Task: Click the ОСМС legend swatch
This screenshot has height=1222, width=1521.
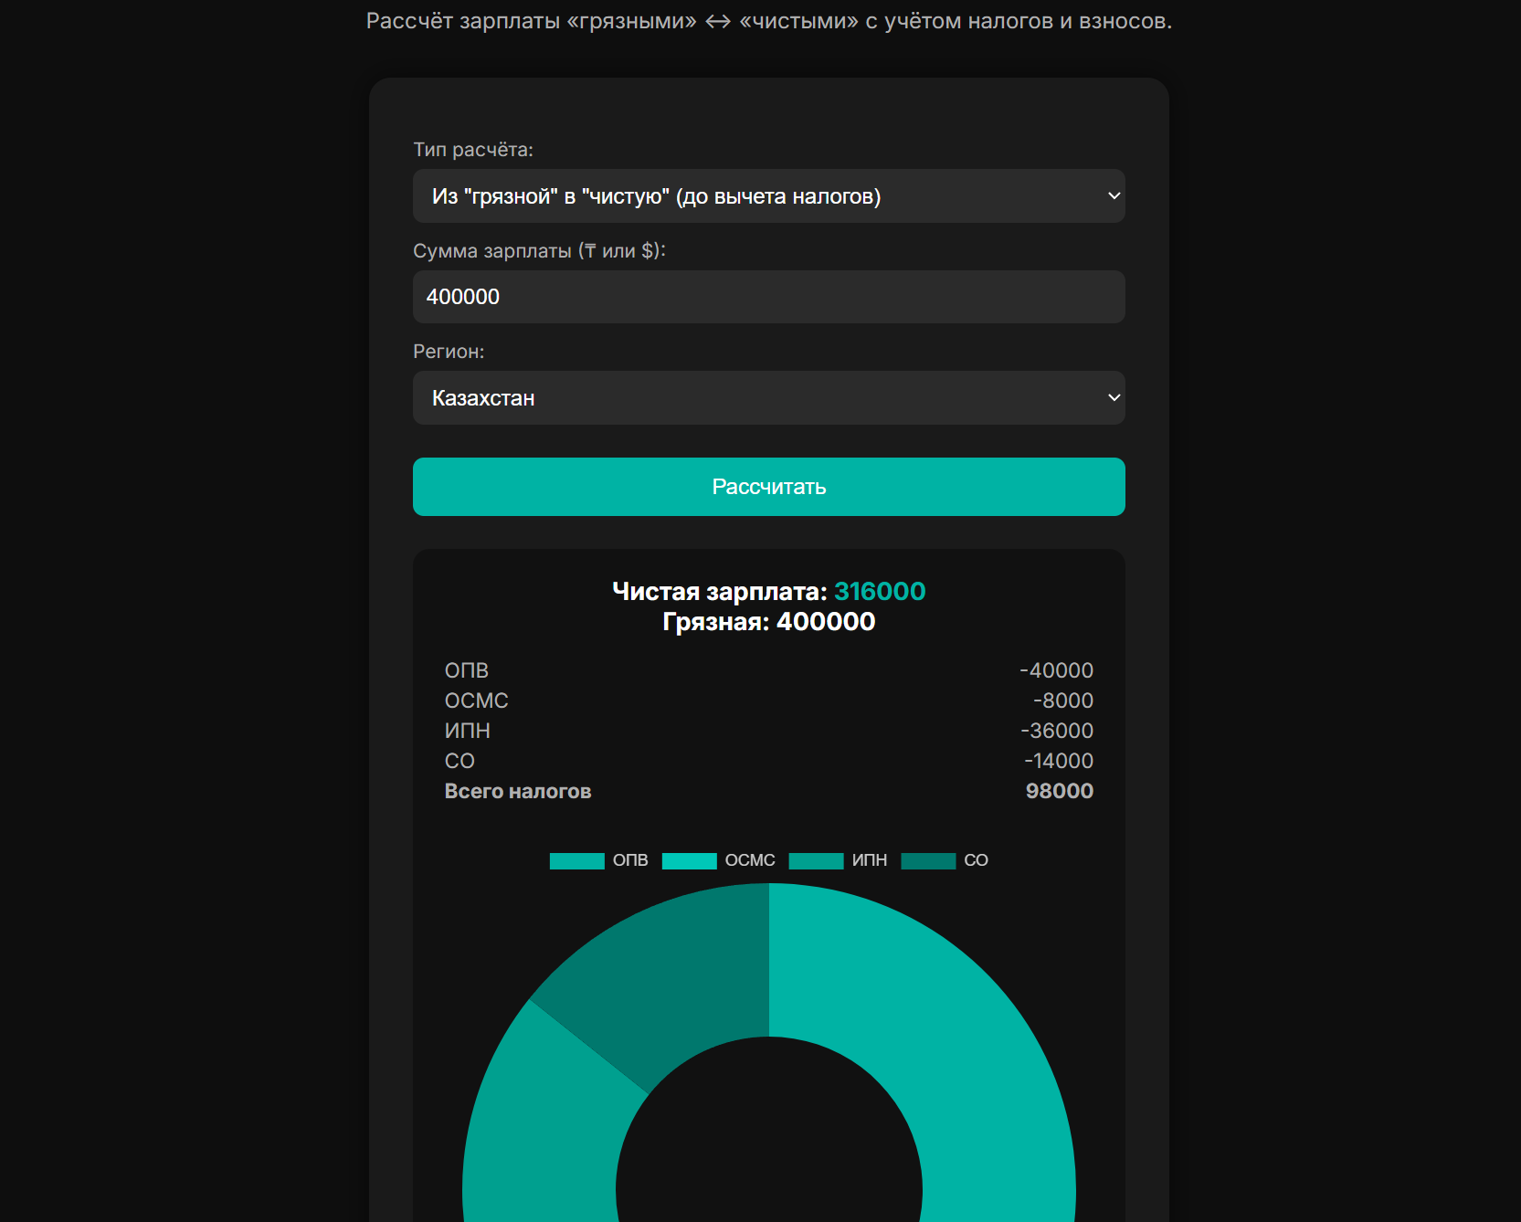Action: [x=690, y=859]
